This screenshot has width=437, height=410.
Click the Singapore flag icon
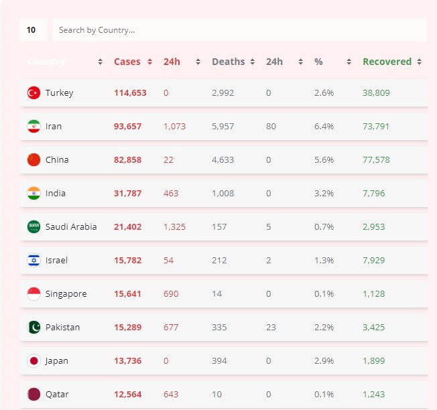tap(34, 294)
